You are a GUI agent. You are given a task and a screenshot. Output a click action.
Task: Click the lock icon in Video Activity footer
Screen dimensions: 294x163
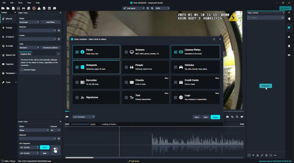(258, 155)
